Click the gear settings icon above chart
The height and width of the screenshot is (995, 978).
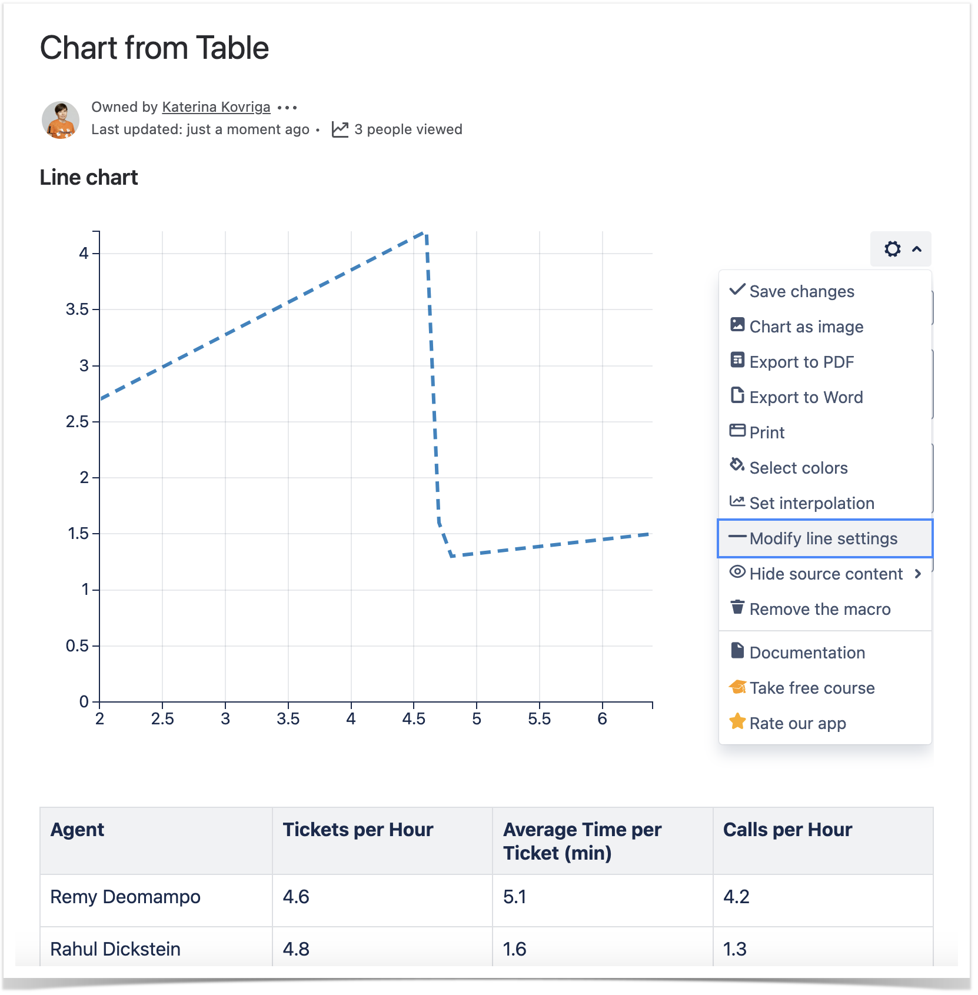tap(892, 249)
